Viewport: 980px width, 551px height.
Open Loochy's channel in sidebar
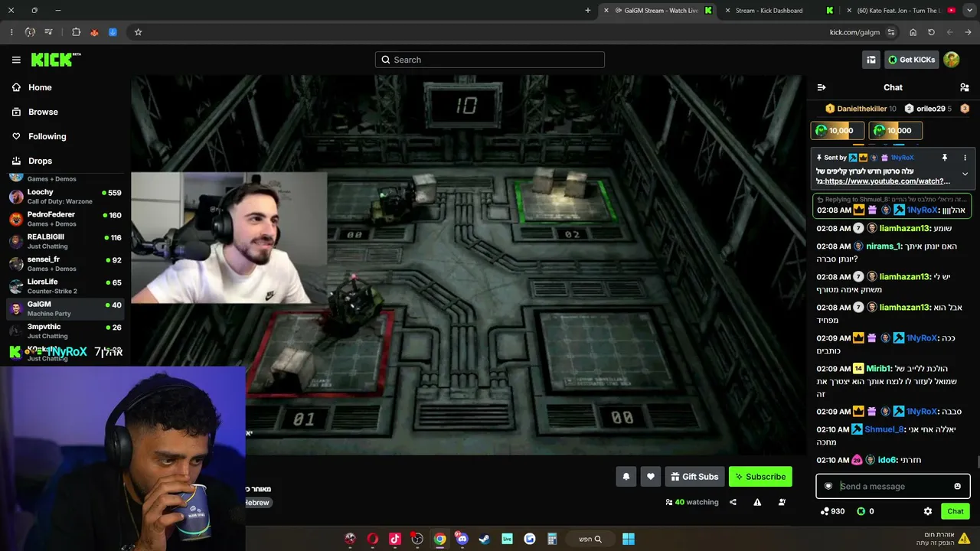click(65, 197)
